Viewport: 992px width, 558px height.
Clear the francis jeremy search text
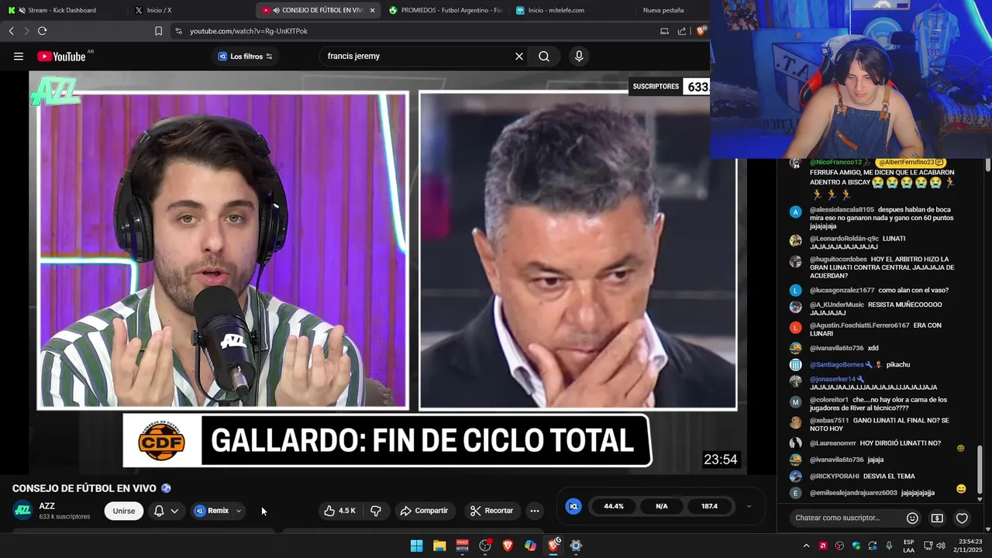pyautogui.click(x=519, y=56)
